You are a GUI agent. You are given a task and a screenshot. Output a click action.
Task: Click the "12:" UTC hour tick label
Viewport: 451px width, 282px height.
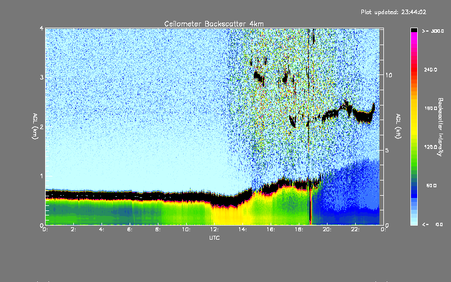point(214,230)
